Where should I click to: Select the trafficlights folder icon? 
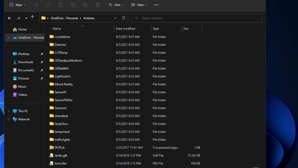pos(52,140)
